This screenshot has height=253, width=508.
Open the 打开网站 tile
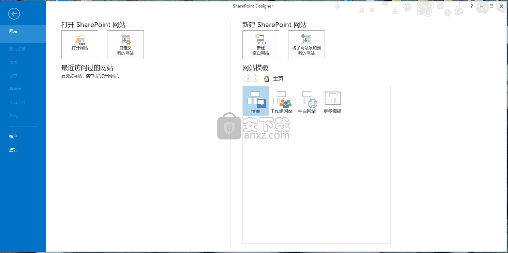click(x=80, y=45)
